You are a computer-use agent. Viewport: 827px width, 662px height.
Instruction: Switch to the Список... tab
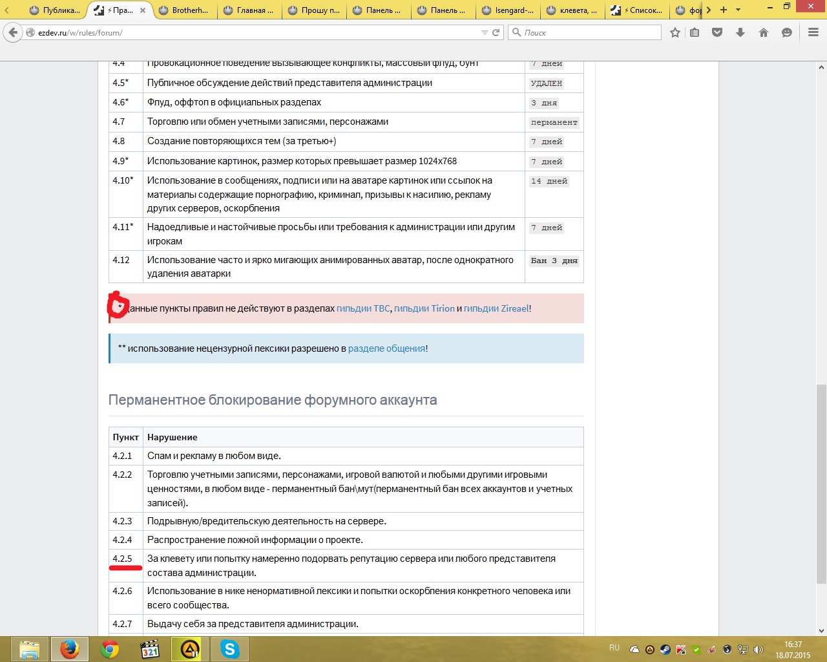(636, 10)
